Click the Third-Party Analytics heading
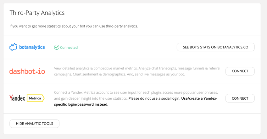Image resolution: width=267 pixels, height=139 pixels. coord(37,13)
